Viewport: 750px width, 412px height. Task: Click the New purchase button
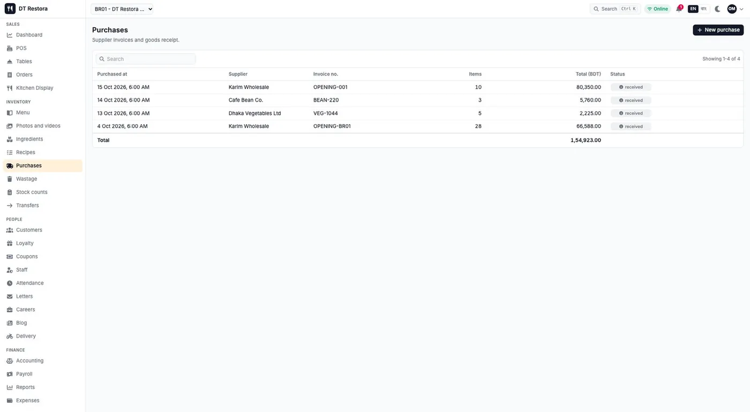pyautogui.click(x=718, y=30)
